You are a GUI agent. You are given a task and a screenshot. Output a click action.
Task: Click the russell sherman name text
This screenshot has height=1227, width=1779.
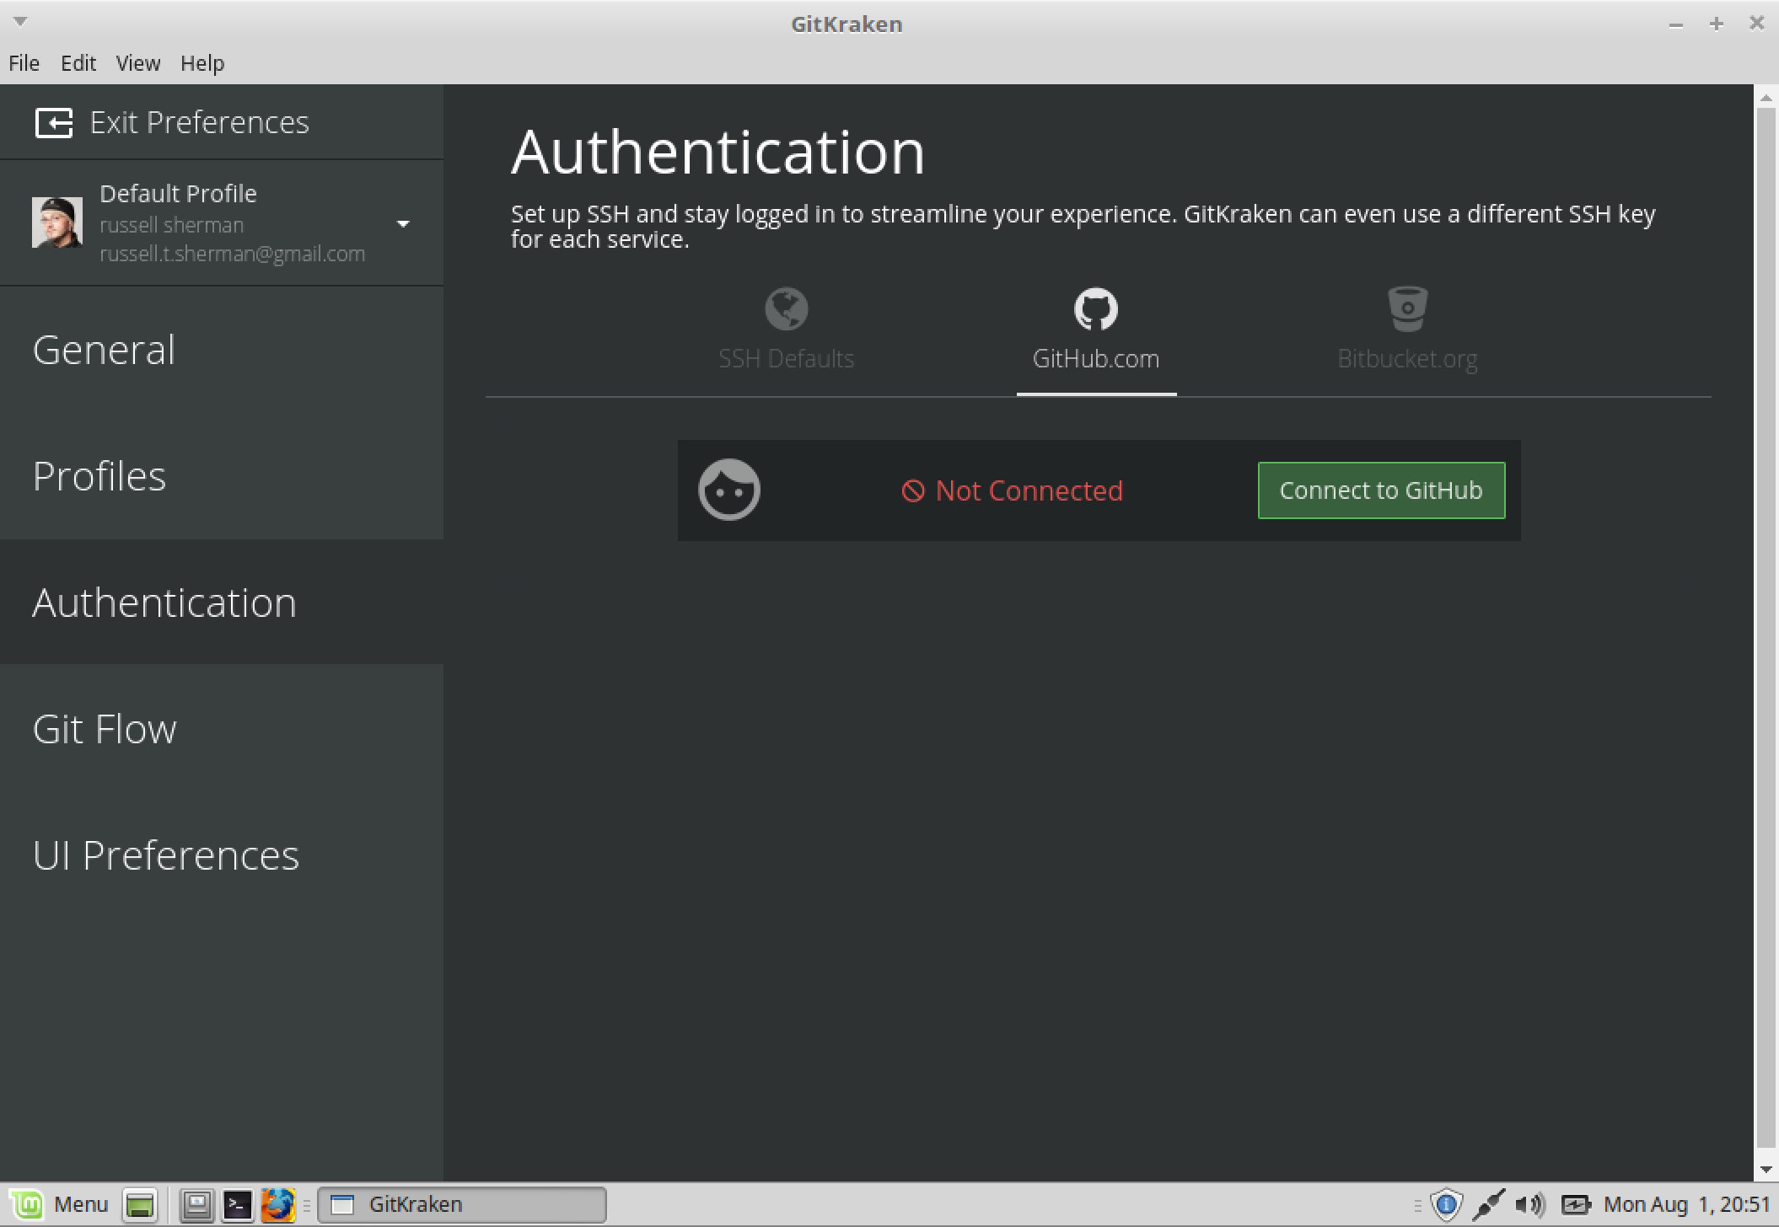tap(171, 225)
